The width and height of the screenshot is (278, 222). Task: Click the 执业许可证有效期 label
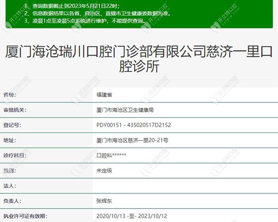pos(25,216)
